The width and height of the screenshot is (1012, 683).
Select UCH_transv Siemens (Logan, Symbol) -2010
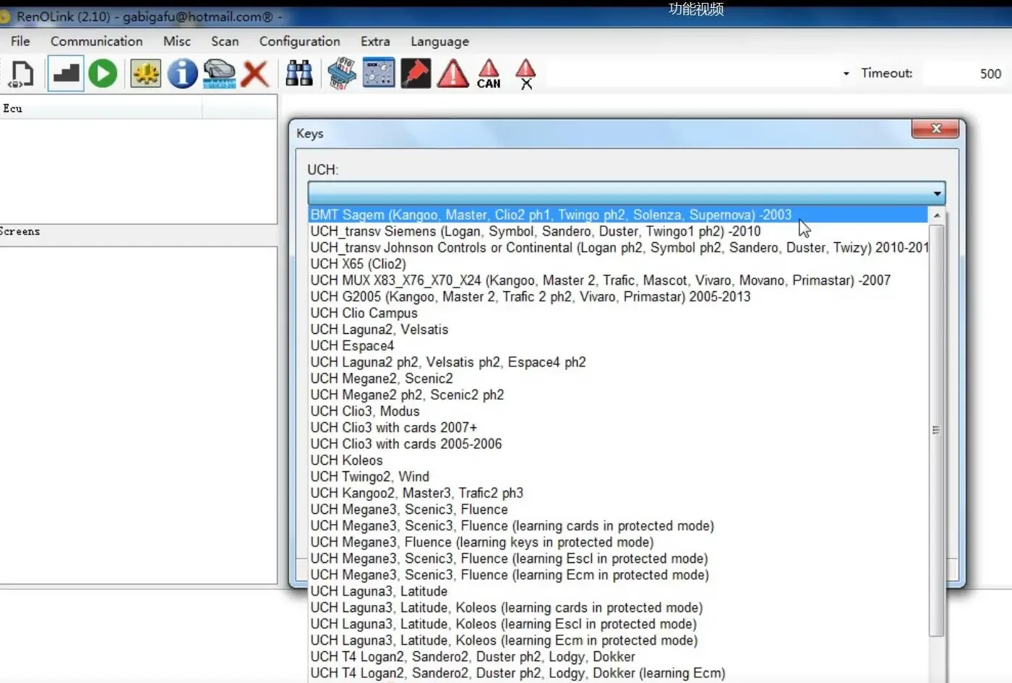(618, 231)
